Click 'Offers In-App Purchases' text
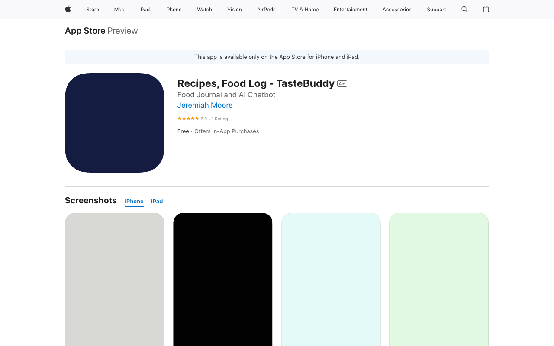The image size is (554, 346). tap(227, 131)
